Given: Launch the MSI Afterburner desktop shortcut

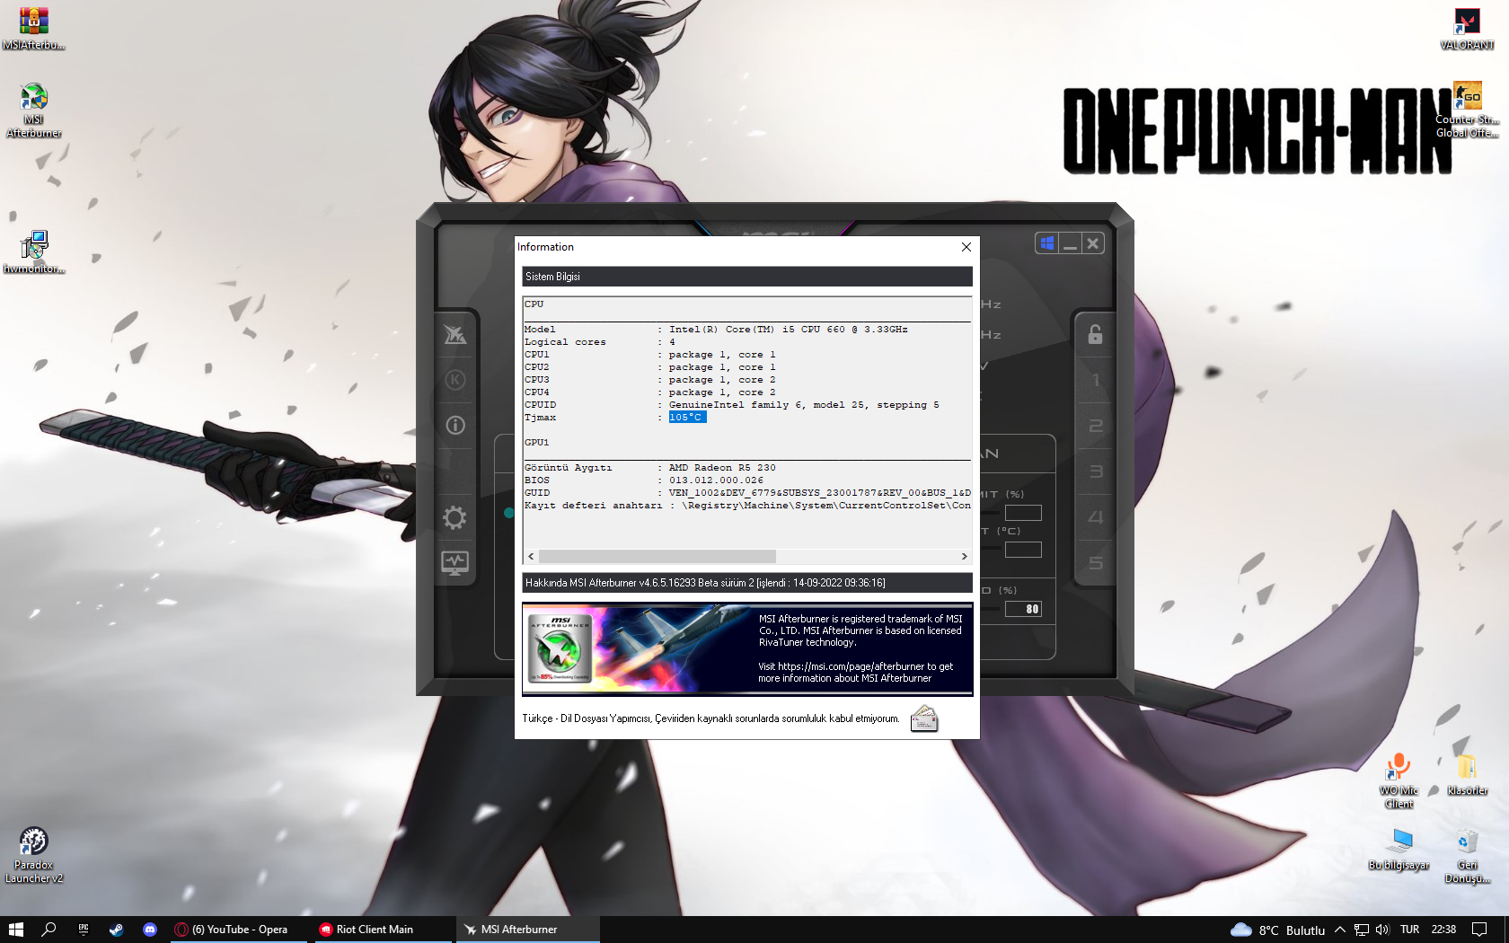Looking at the screenshot, I should point(33,110).
